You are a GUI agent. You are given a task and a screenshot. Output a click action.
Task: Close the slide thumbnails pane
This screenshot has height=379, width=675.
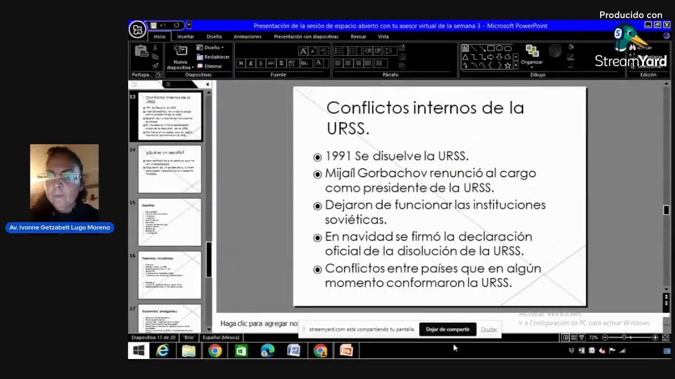point(207,84)
